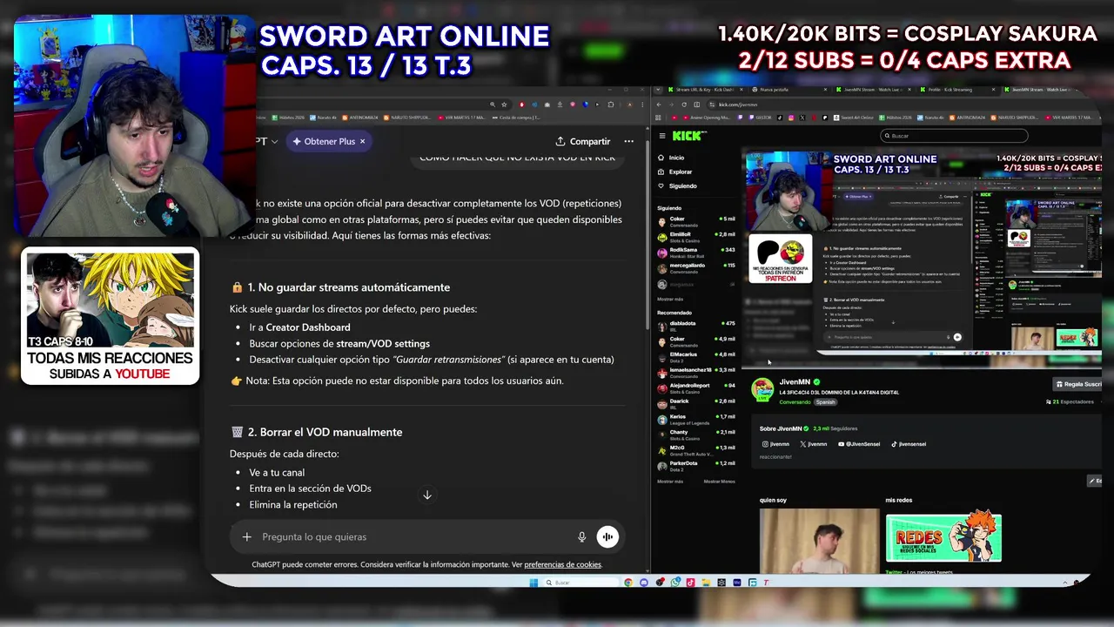
Task: Open the 'VER MARTES 17 MA...' bookmark in ChatGPT window
Action: (461, 117)
